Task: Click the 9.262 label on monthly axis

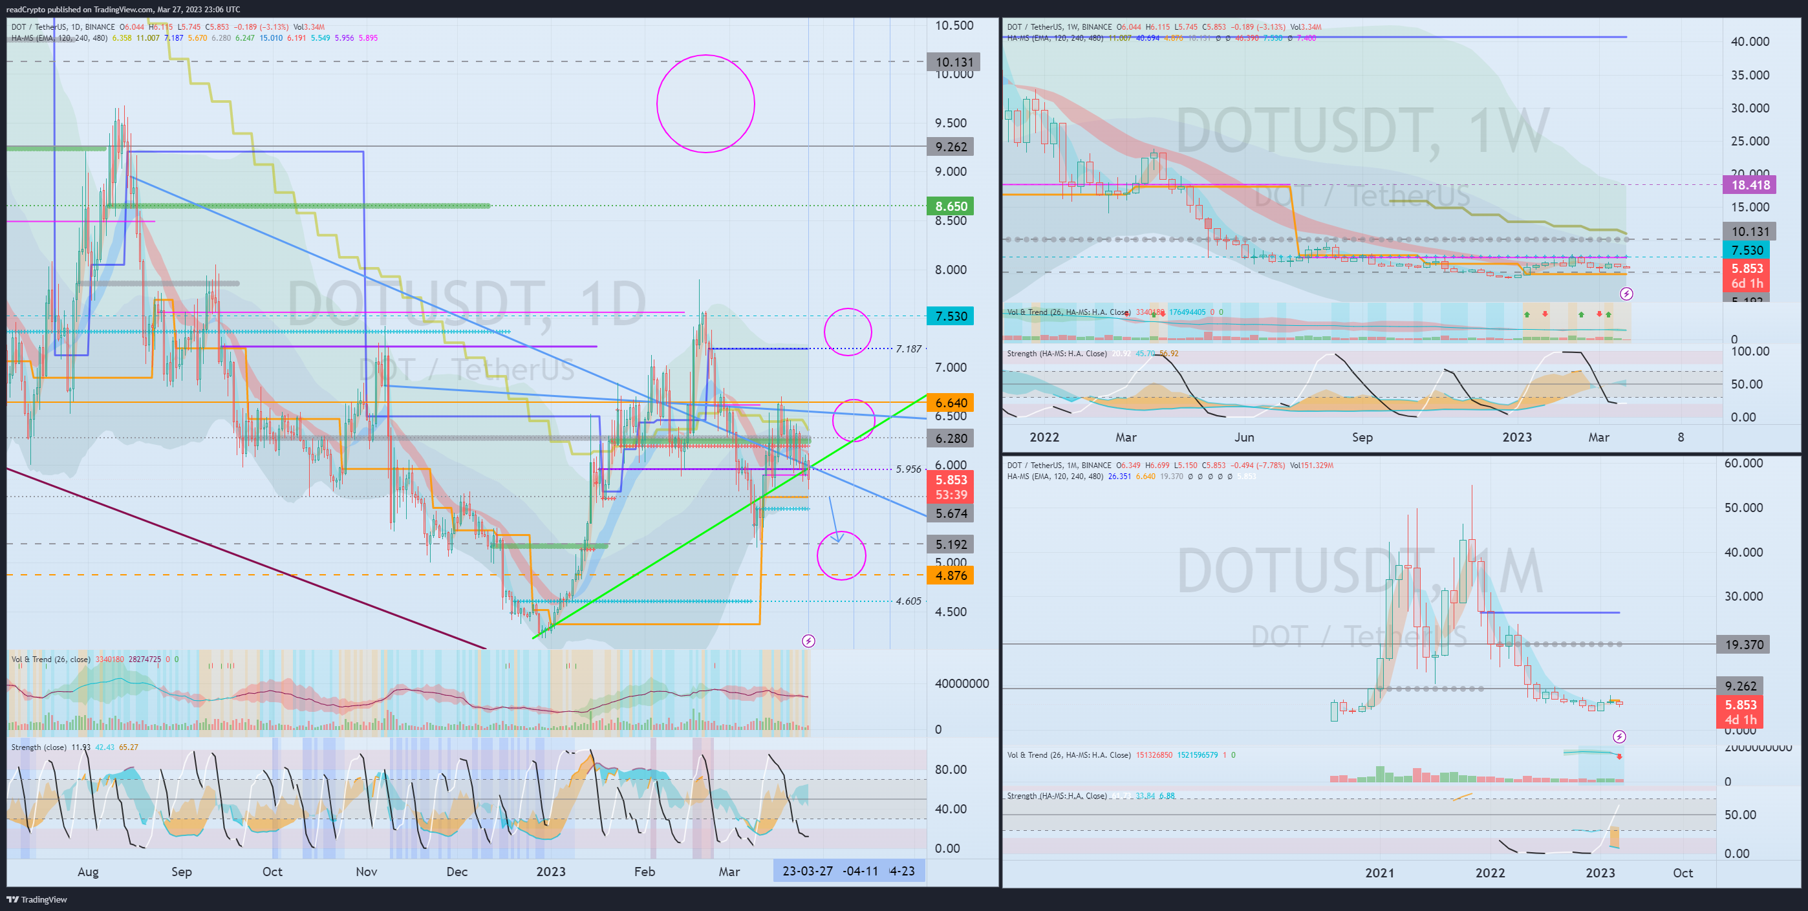Action: coord(1740,687)
